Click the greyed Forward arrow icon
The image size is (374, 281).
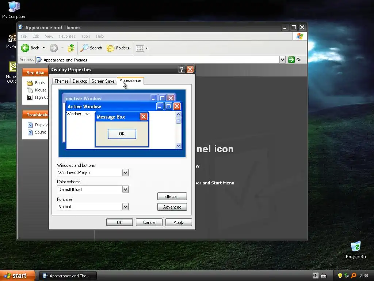point(54,48)
